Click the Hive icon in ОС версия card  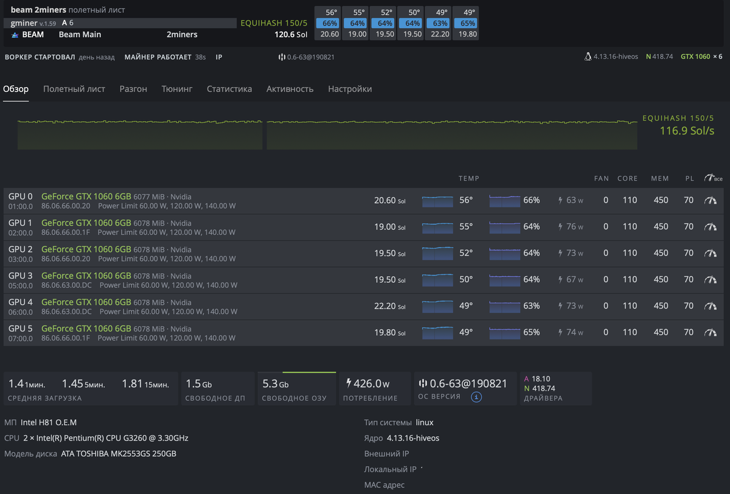click(x=423, y=383)
